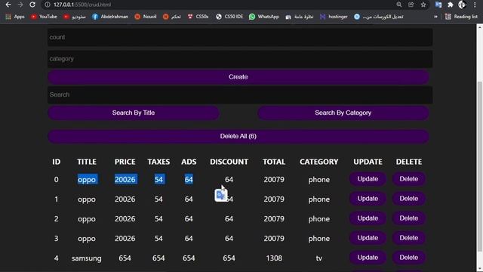This screenshot has height=272, width=483.
Task: Update the product with ID 0
Action: (368, 179)
